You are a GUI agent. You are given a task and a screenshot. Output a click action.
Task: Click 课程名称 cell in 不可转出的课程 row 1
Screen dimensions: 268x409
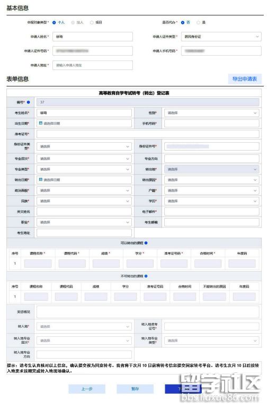tap(36, 297)
